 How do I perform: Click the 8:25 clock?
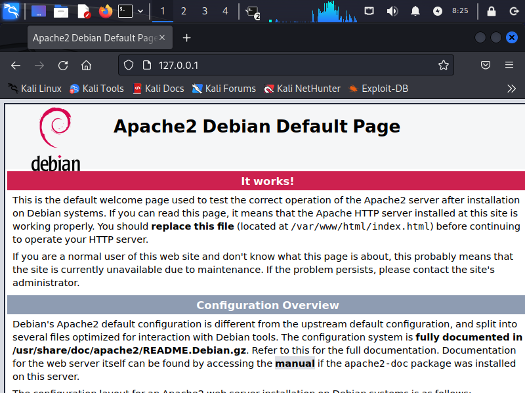click(460, 10)
